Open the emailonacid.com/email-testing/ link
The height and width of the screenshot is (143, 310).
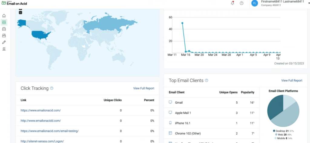click(x=50, y=131)
